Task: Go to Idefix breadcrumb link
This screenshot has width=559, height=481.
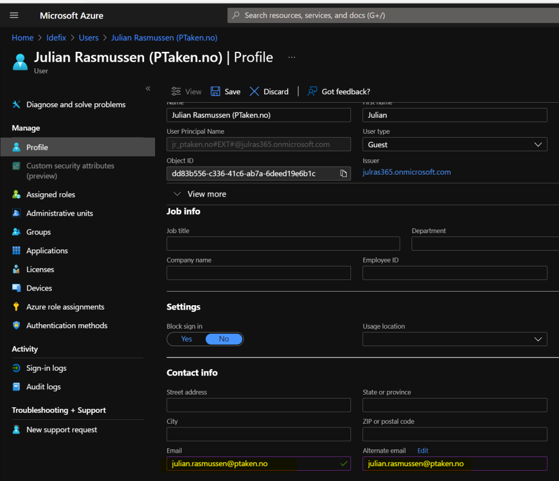Action: point(56,38)
